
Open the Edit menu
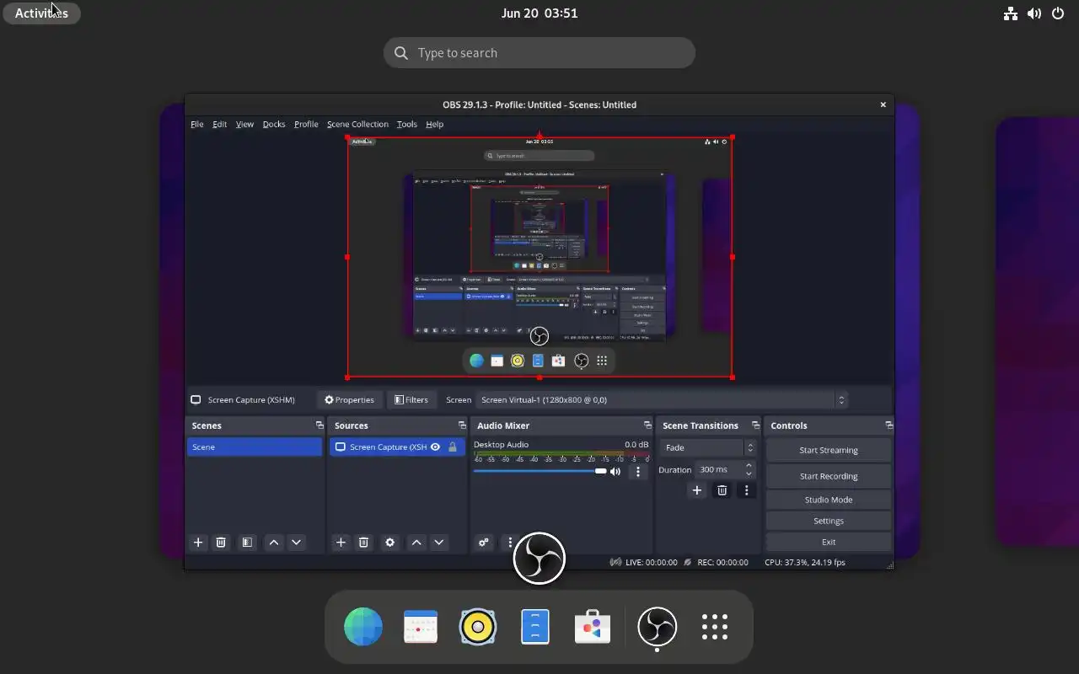[219, 124]
